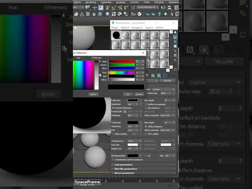This screenshot has width=252, height=189.
Task: Enable the Reflect on backside checkbox
Action: tap(146, 104)
